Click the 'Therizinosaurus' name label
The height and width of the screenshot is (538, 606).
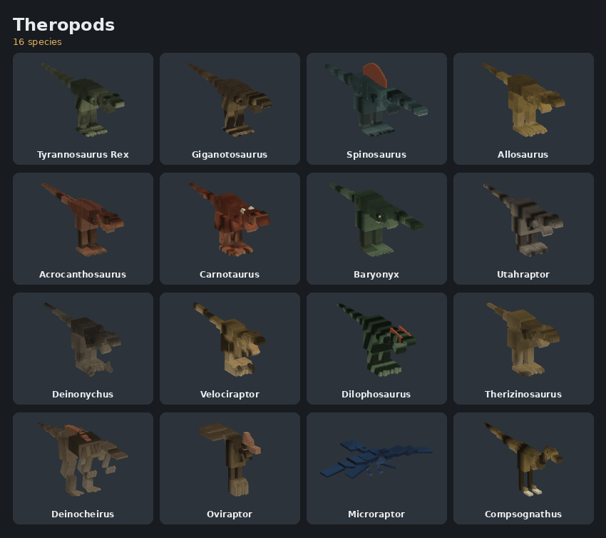click(523, 395)
